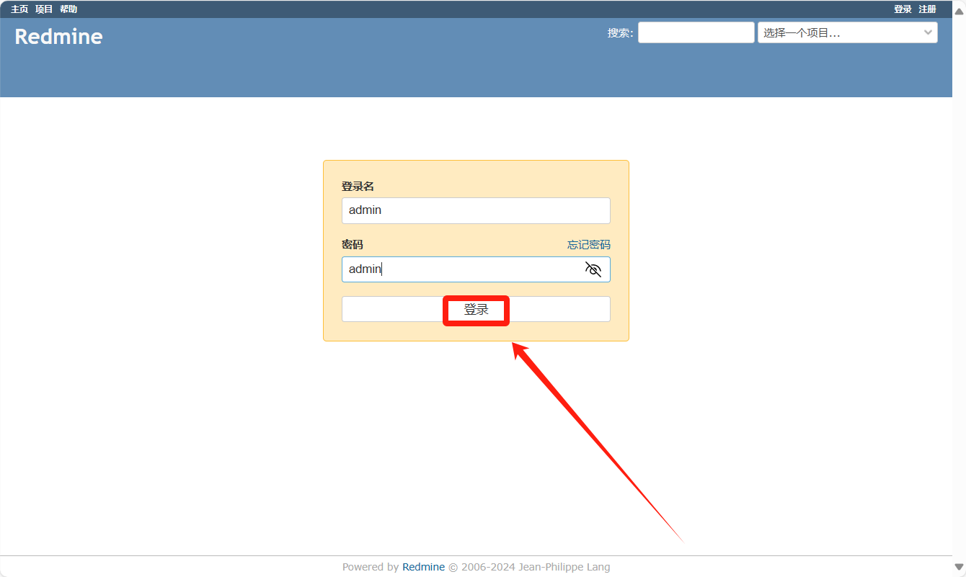Open the Redmine link in footer
This screenshot has width=966, height=577.
pyautogui.click(x=423, y=567)
